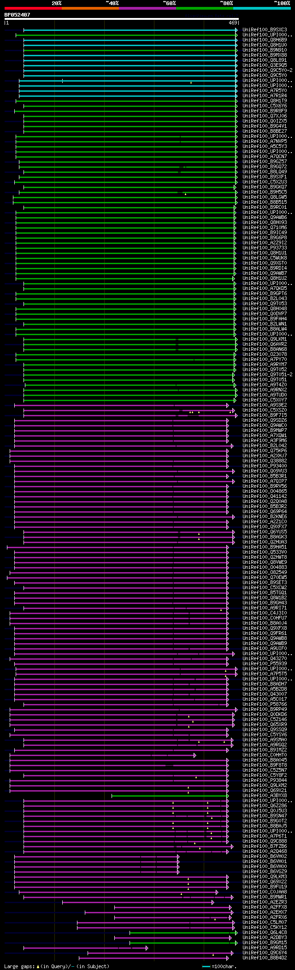This screenshot has height=970, width=295.
Task: Select label UniRef100_B8B515
Action: [265, 202]
